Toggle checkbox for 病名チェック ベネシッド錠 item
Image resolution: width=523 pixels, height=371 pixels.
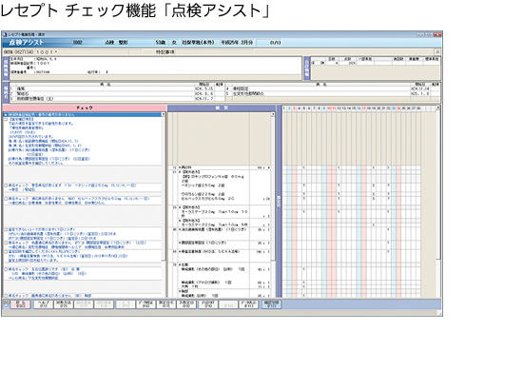(x=6, y=185)
